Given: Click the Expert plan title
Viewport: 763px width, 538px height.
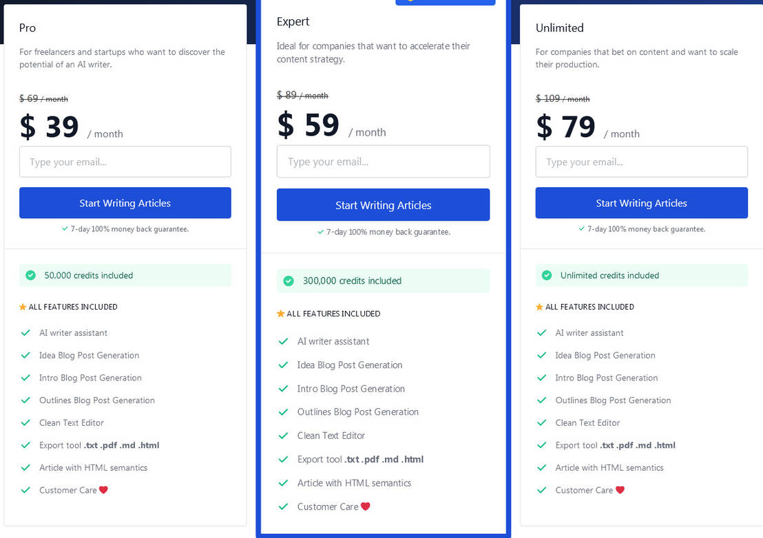Looking at the screenshot, I should tap(293, 22).
